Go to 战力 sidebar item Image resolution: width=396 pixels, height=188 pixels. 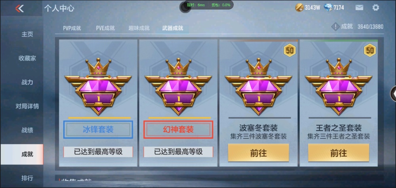[27, 82]
